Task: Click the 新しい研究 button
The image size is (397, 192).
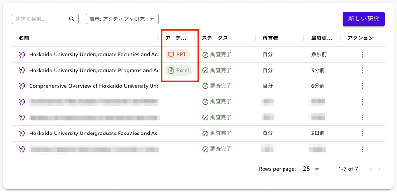Action: click(x=364, y=19)
